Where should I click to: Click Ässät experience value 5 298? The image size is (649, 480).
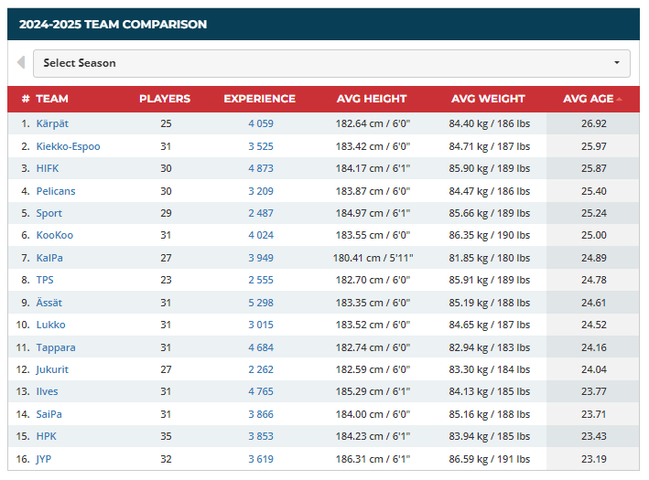pos(261,303)
